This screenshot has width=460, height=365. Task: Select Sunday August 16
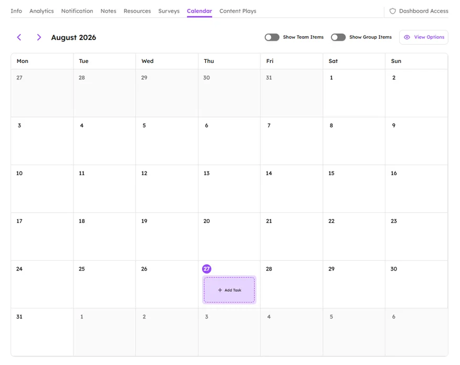(416, 189)
